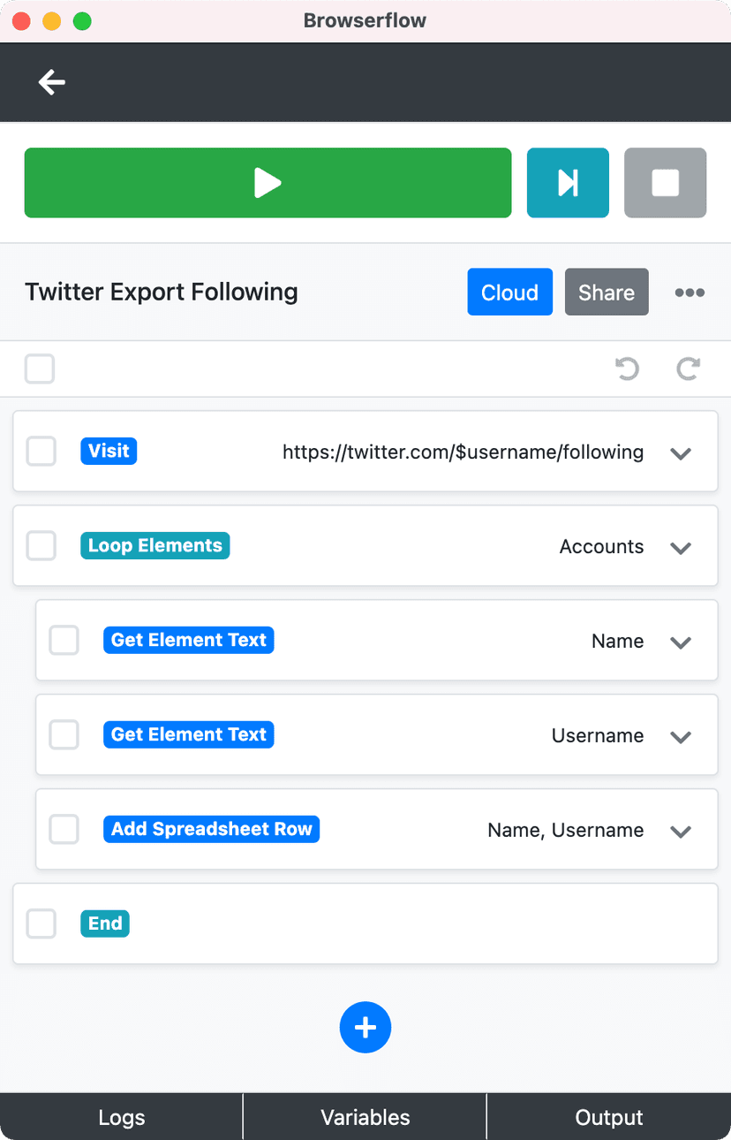Open the three-dots more options menu
The image size is (731, 1140).
690,293
